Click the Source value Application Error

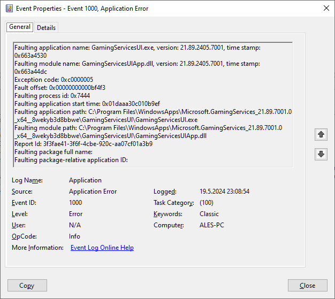[x=93, y=191]
